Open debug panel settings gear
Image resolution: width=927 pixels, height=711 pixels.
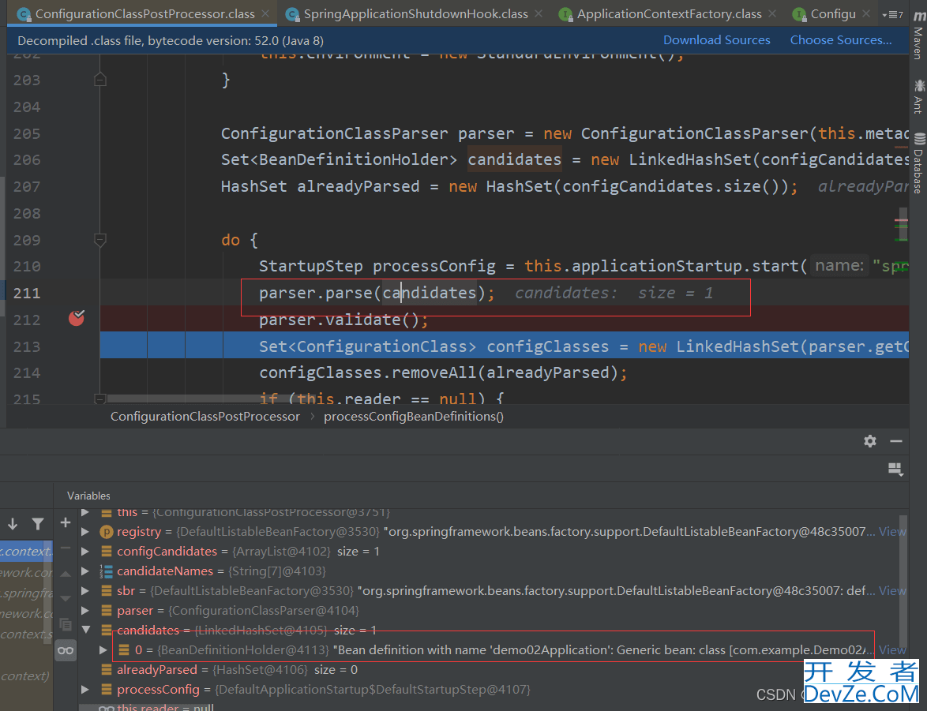coord(869,441)
